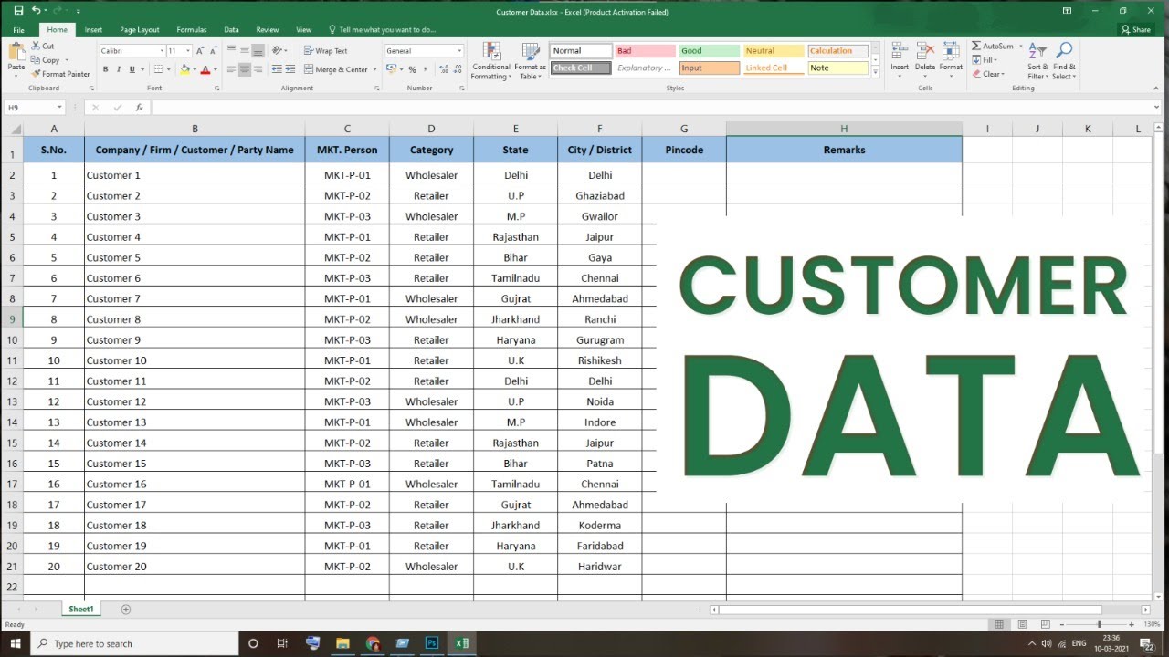Screen dimensions: 1169x657
Task: Open the Find & Select menu
Action: 1064,61
